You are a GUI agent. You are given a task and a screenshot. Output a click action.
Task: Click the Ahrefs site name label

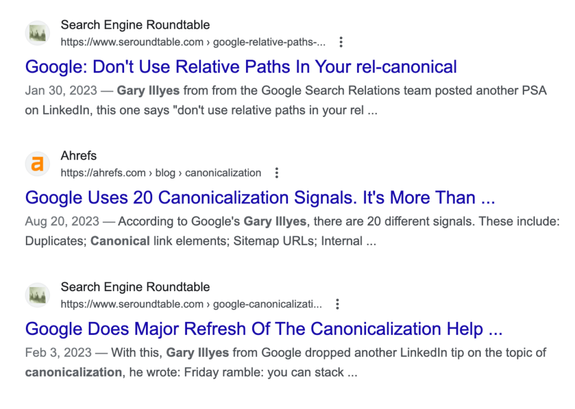79,156
